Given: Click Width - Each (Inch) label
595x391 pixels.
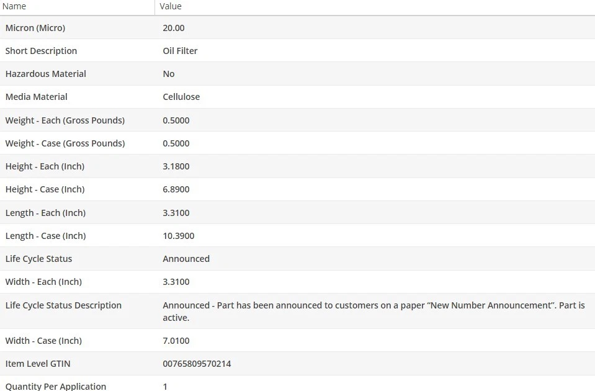Looking at the screenshot, I should coord(43,282).
